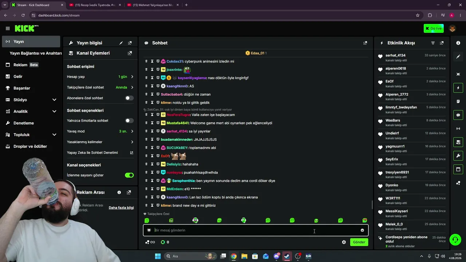
Task: Click the Kick logo in the header
Action: (27, 28)
